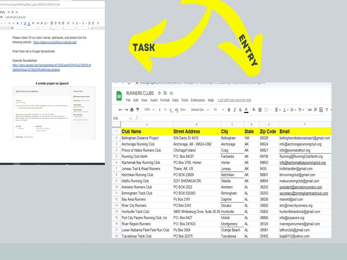Screen dimensions: 347x260
Task: Click the Create filter icon in Sheets
Action: [x=327, y=110]
